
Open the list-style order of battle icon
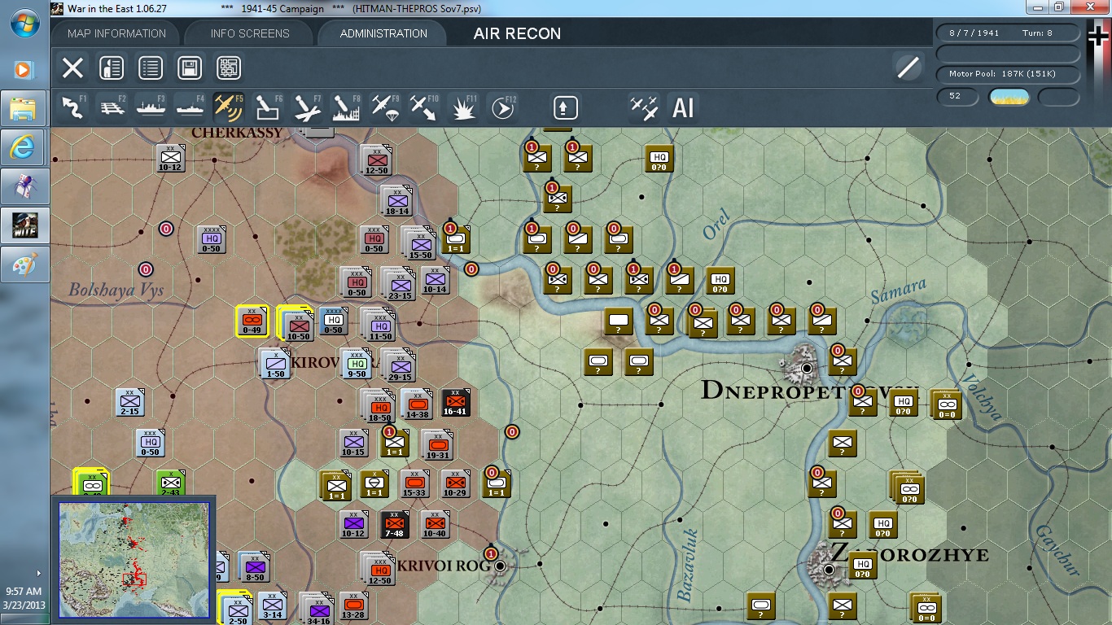[x=151, y=68]
